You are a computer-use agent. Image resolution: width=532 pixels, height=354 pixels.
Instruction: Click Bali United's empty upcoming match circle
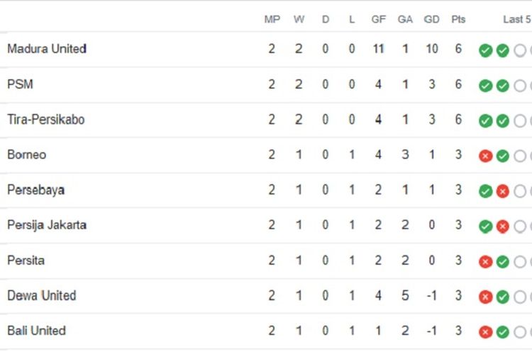coord(520,332)
